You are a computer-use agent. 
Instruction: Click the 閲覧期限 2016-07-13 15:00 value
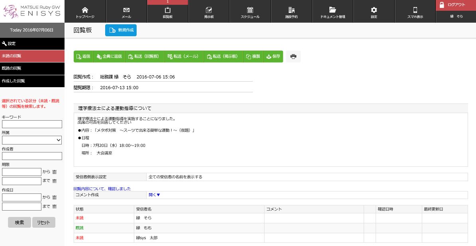pyautogui.click(x=119, y=88)
